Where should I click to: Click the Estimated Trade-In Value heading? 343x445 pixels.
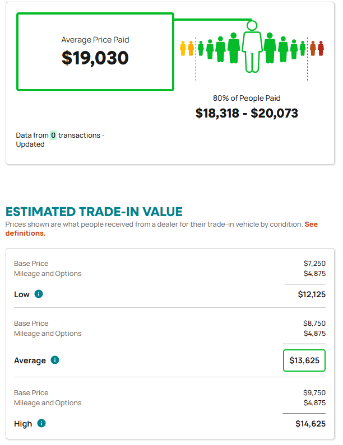click(94, 212)
